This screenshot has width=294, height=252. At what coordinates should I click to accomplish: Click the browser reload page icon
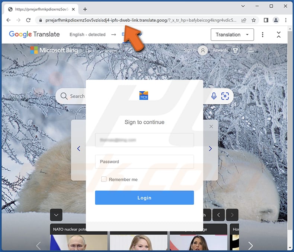[x=28, y=20]
